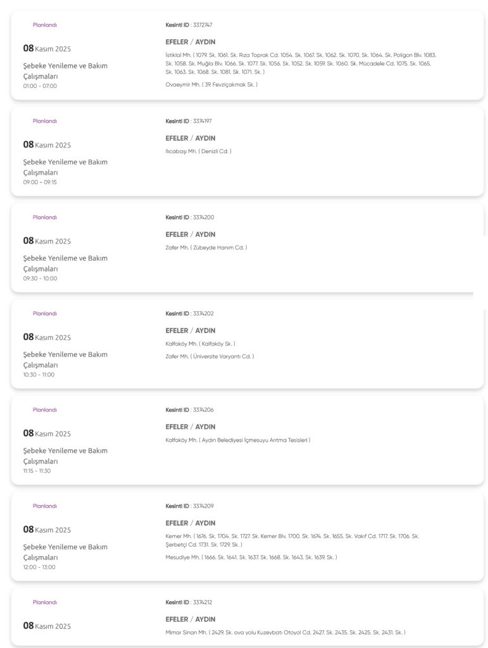The width and height of the screenshot is (488, 648).
Task: Select the 01:00 - 07:00 outage time
Action: [x=40, y=86]
